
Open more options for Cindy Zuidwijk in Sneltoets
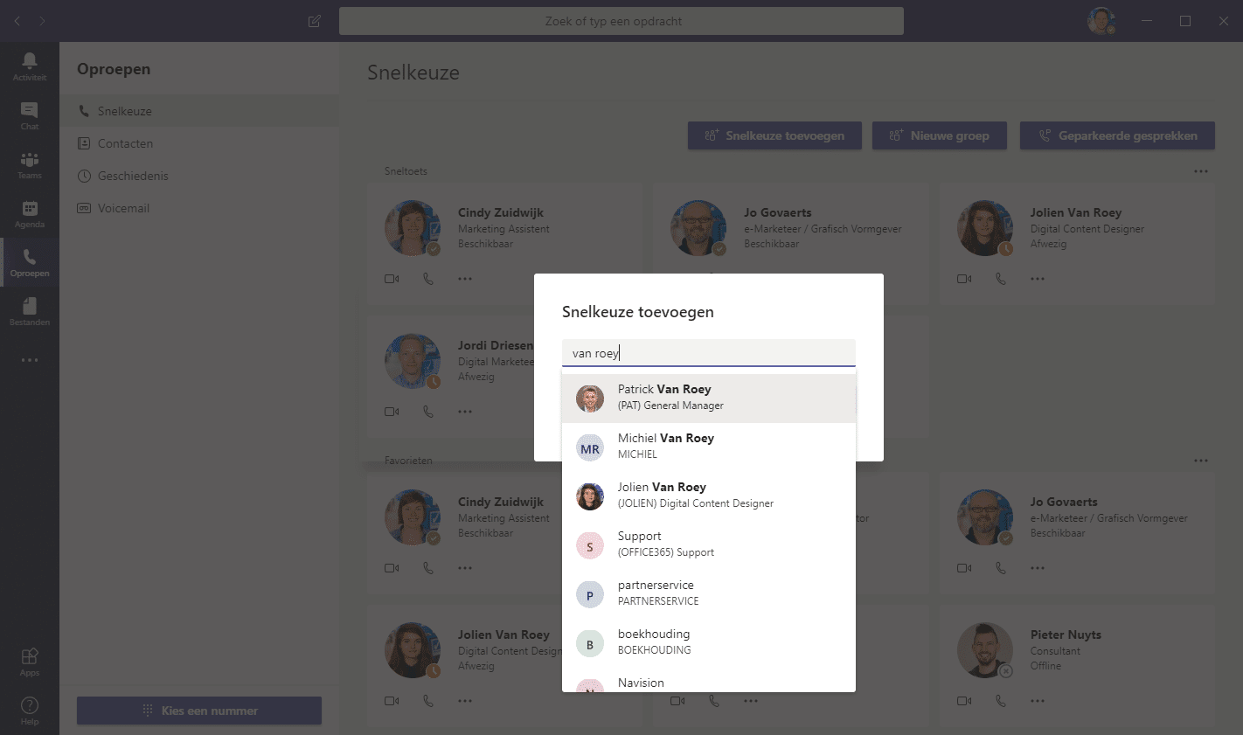[465, 279]
